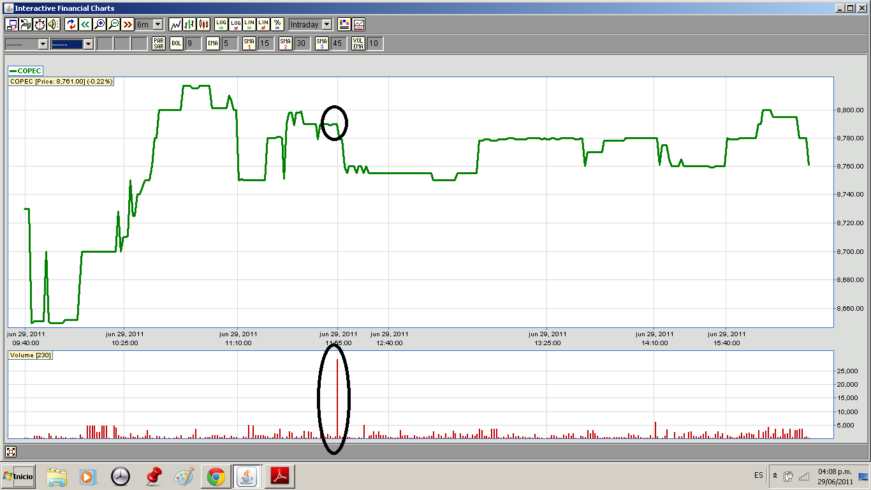Go back using the teal double left arrows
The height and width of the screenshot is (490, 871).
point(85,24)
